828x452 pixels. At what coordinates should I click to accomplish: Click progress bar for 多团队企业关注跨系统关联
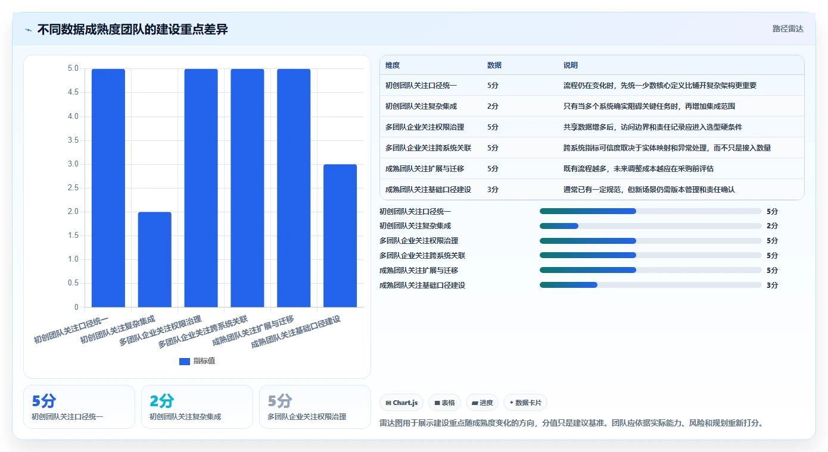[x=650, y=255]
